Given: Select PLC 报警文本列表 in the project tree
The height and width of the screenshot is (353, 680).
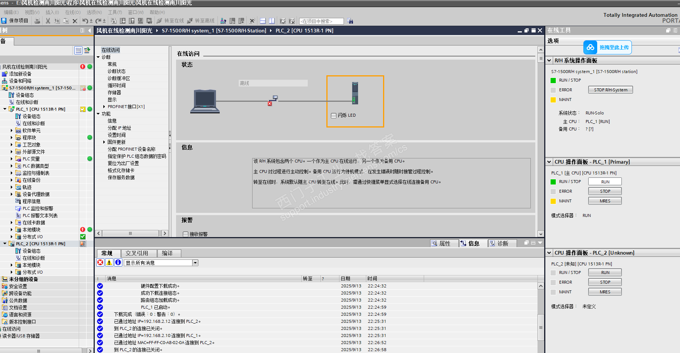Looking at the screenshot, I should 40,215.
